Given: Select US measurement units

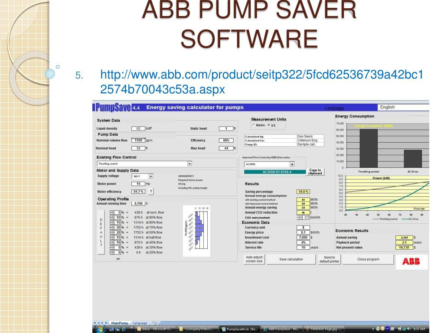Looking at the screenshot, I should point(269,125).
